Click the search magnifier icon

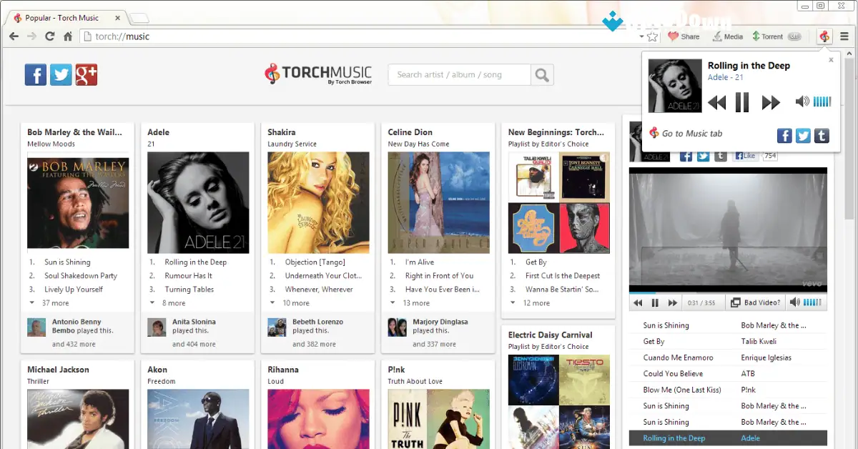pyautogui.click(x=541, y=74)
